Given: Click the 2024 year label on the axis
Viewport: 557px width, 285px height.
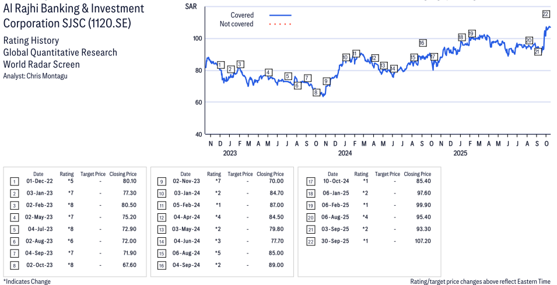Looking at the screenshot, I should point(345,153).
